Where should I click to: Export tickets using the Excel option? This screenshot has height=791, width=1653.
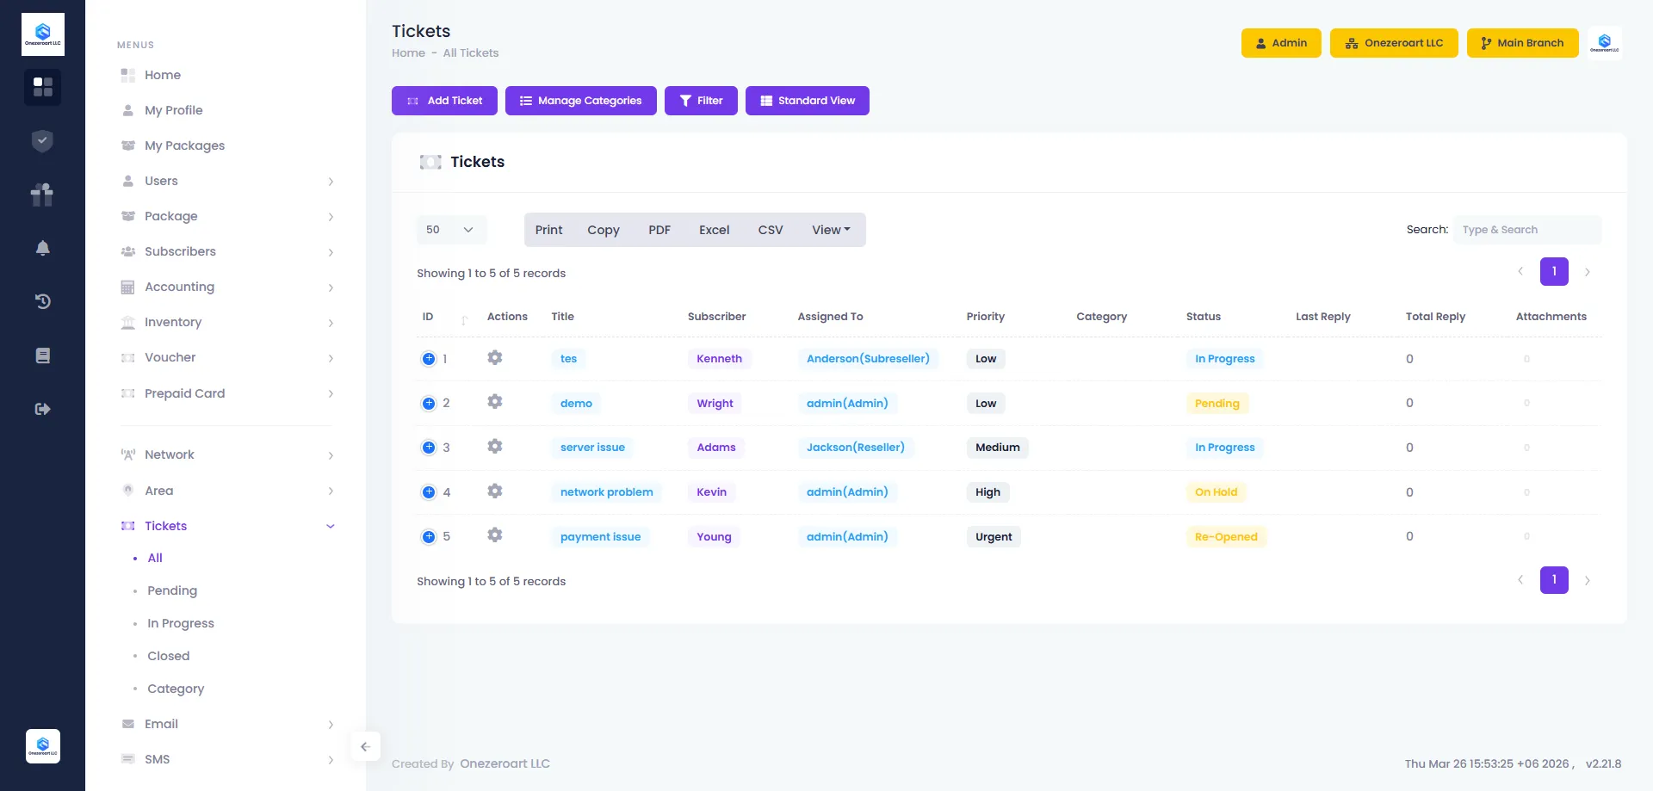click(x=714, y=229)
